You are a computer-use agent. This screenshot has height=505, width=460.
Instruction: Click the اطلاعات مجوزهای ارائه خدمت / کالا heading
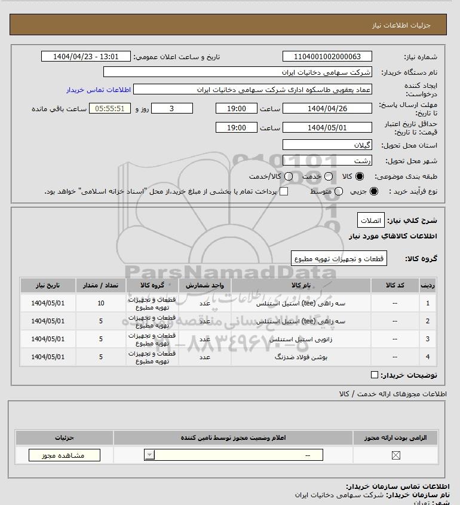(x=392, y=394)
